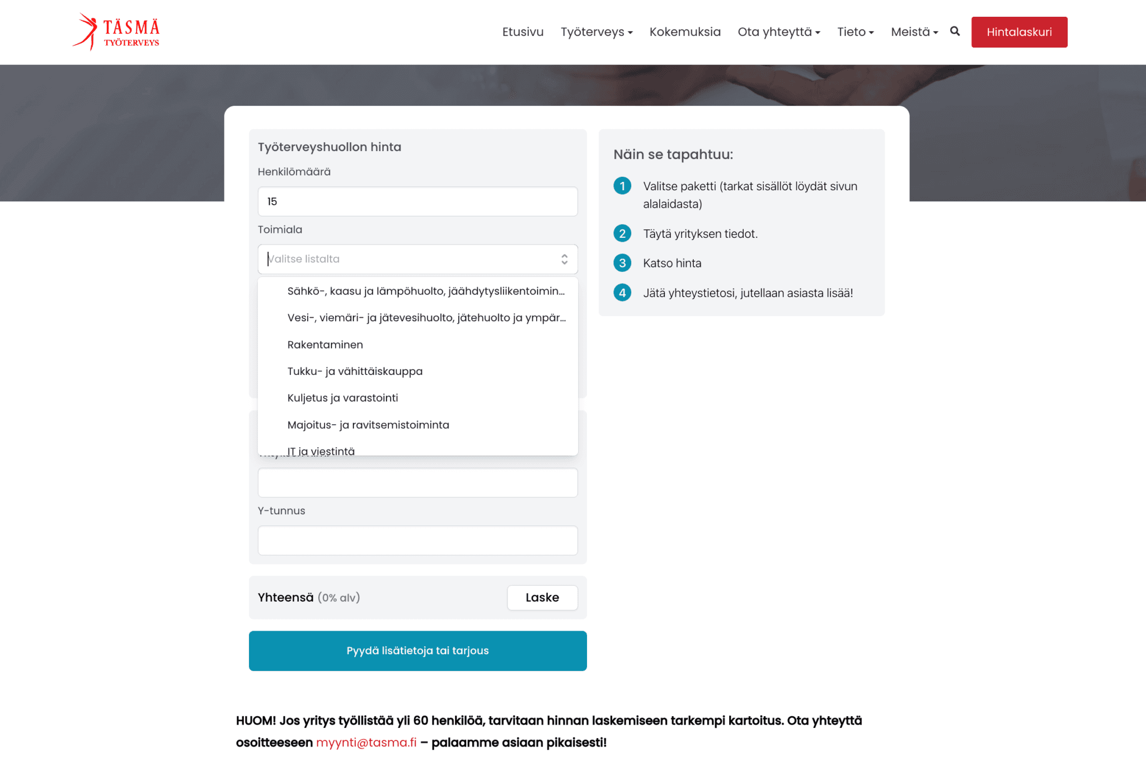Open the Tieto dropdown menu

click(x=855, y=32)
